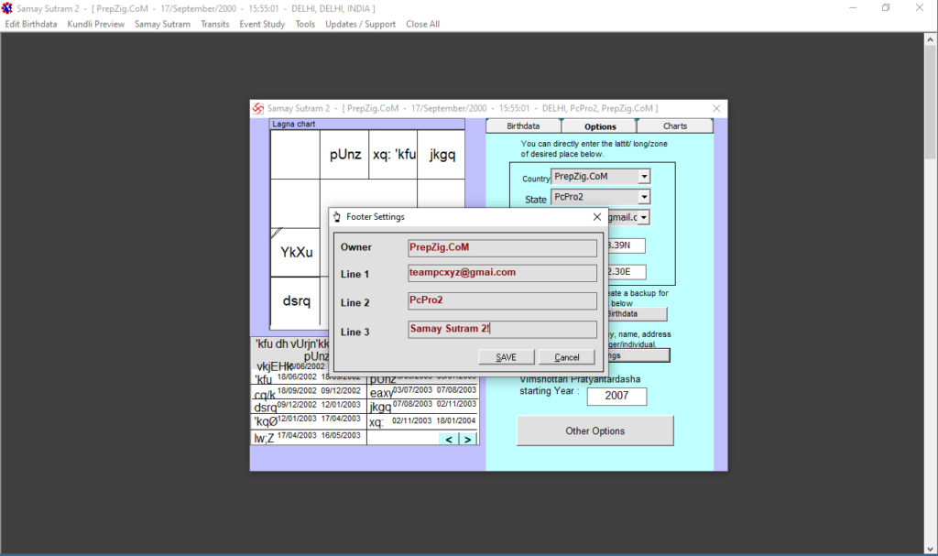Screen dimensions: 938x556
Task: Click the longitude field ending .30E
Action: (x=627, y=272)
